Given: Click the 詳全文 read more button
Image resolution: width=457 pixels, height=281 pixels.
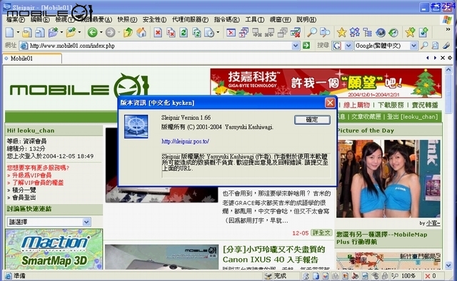Looking at the screenshot, I should [321, 233].
